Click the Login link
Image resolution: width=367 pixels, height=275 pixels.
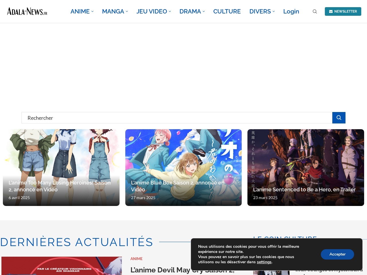291,11
